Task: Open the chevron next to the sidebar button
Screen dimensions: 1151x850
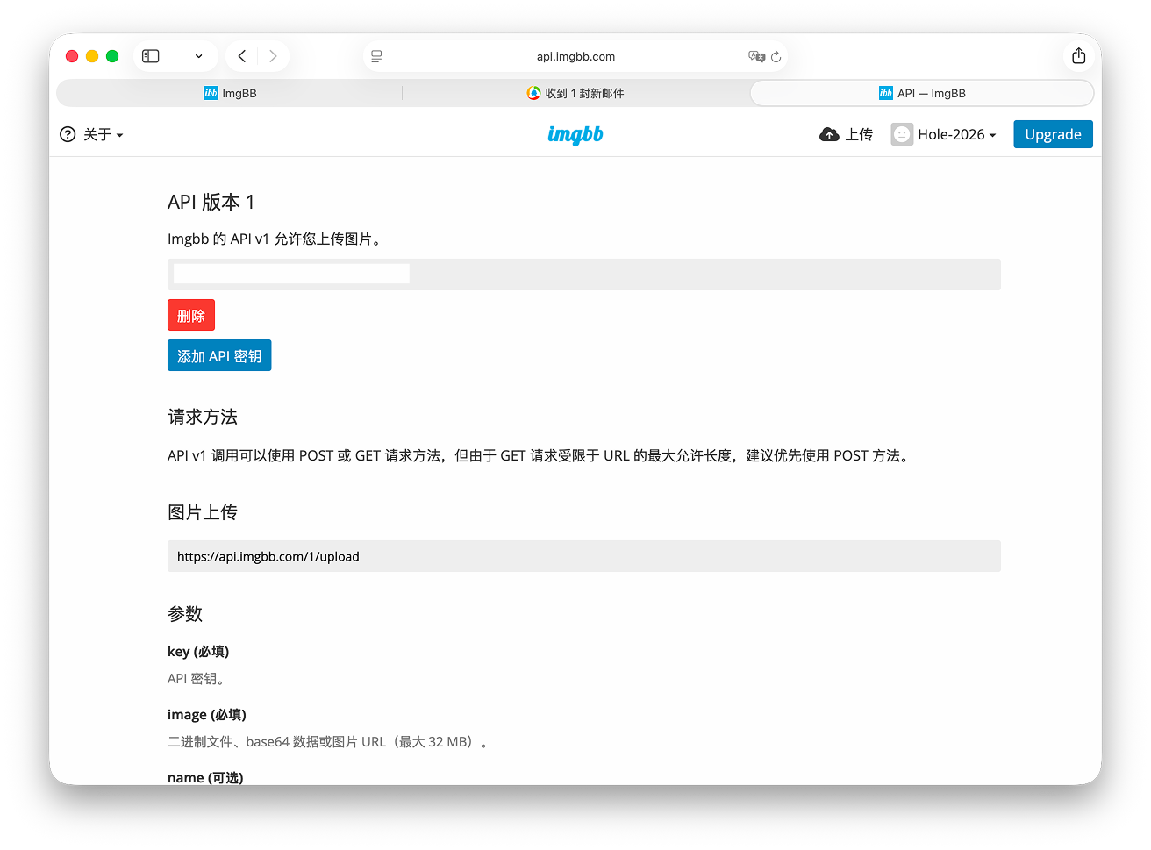Action: point(197,55)
